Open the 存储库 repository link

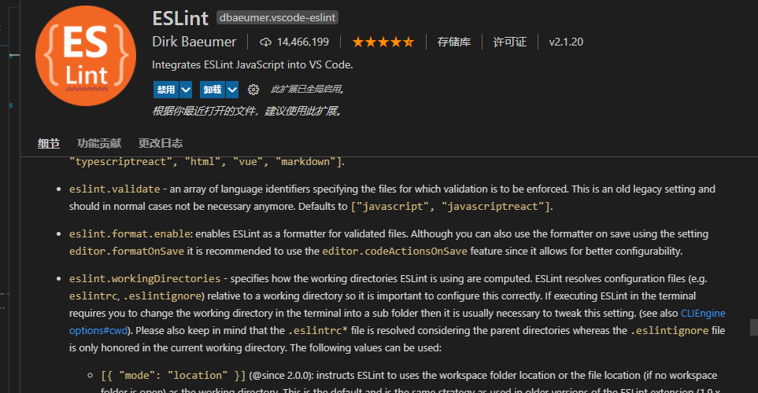(x=454, y=42)
